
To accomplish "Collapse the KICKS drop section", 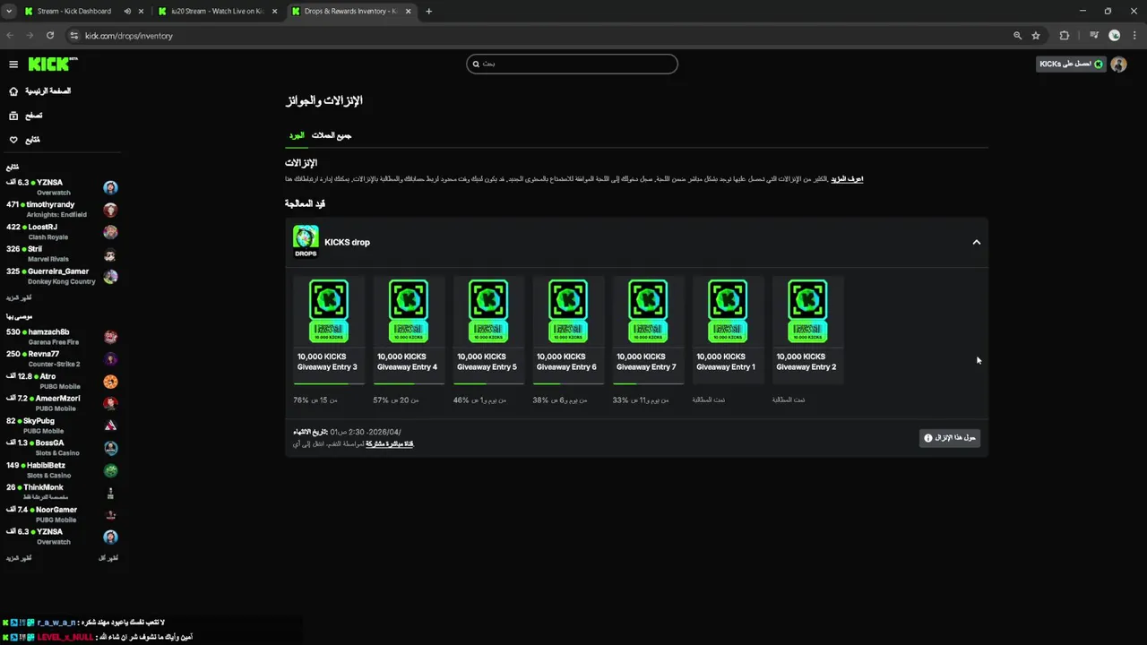I will 977,242.
